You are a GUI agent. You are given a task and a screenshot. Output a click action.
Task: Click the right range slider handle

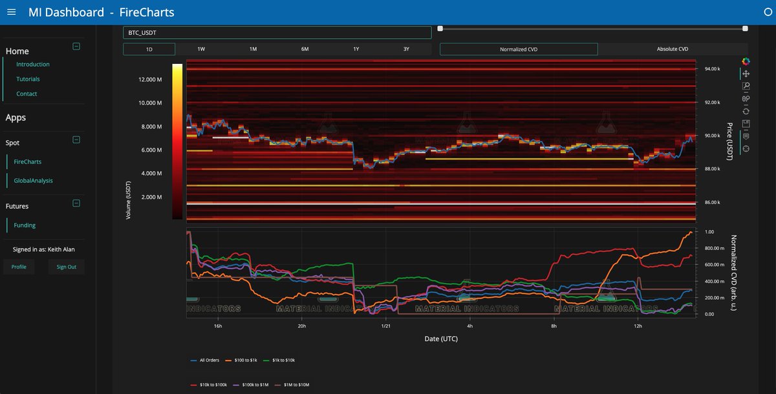click(745, 28)
